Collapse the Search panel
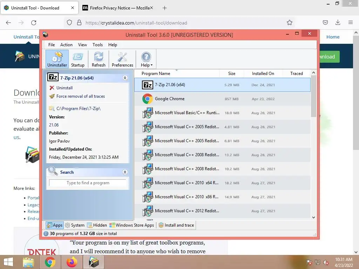The image size is (359, 269). tap(125, 172)
